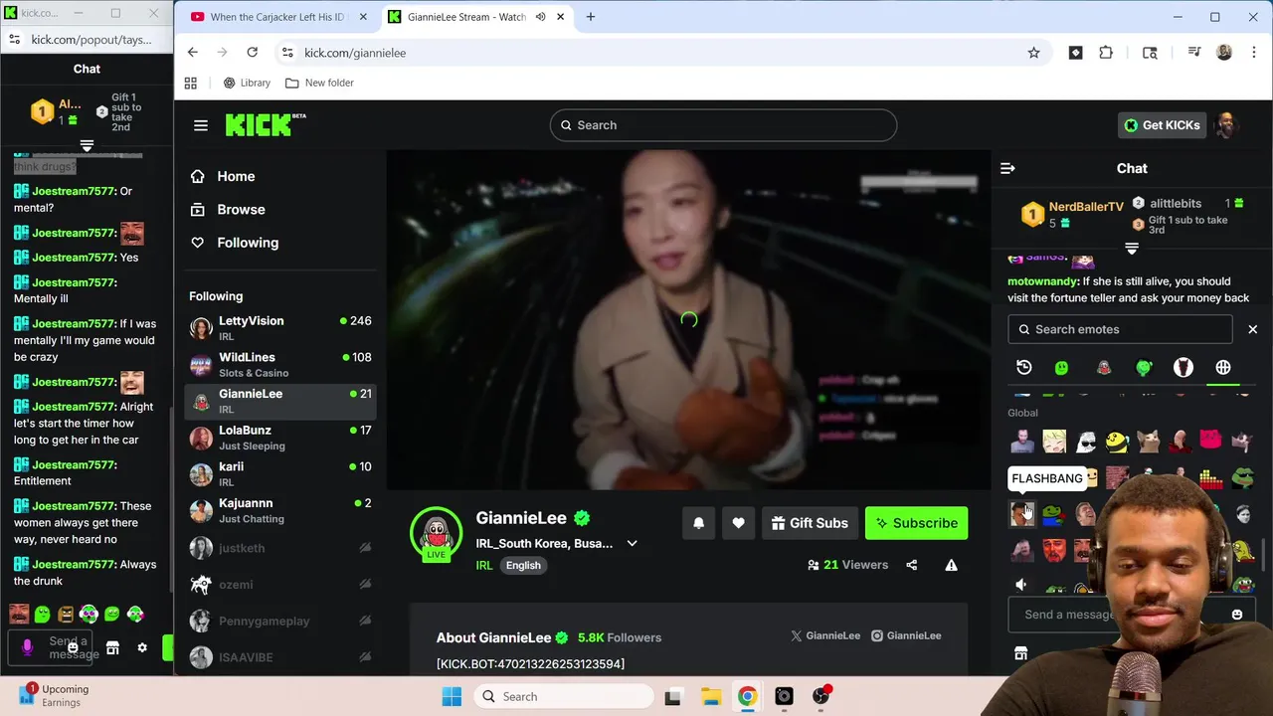Go back in browser
The width and height of the screenshot is (1273, 716).
click(x=193, y=53)
